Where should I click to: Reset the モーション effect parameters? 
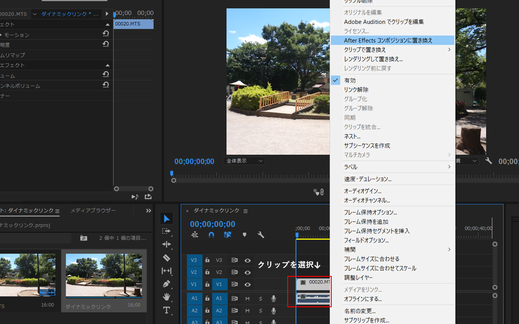[105, 33]
